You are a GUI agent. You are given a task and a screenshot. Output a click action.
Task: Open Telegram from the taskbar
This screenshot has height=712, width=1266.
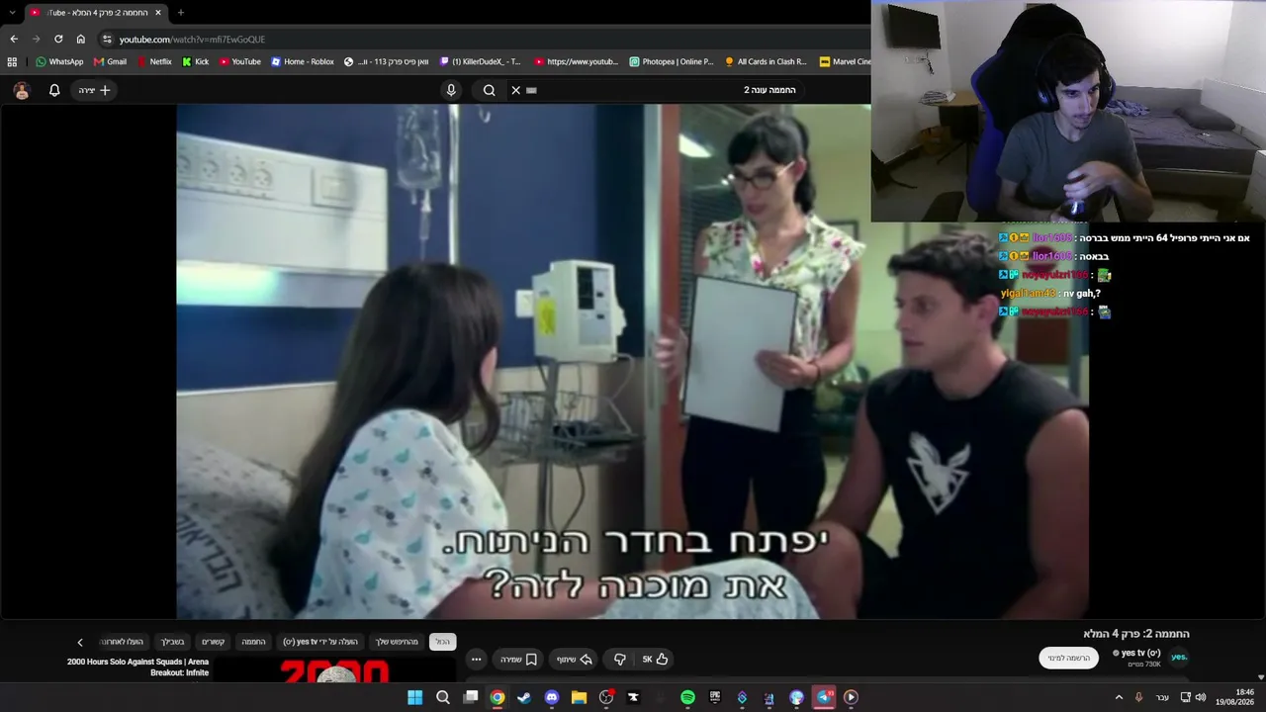pos(823,697)
